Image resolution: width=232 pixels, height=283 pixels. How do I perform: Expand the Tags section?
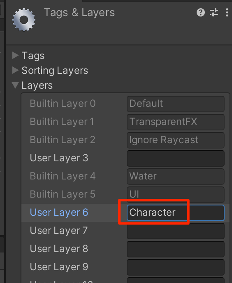(15, 55)
